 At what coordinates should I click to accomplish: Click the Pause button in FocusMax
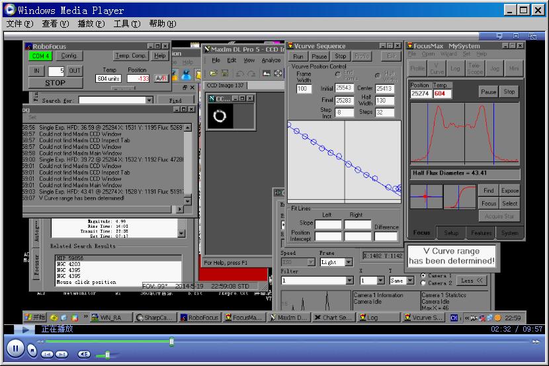488,92
